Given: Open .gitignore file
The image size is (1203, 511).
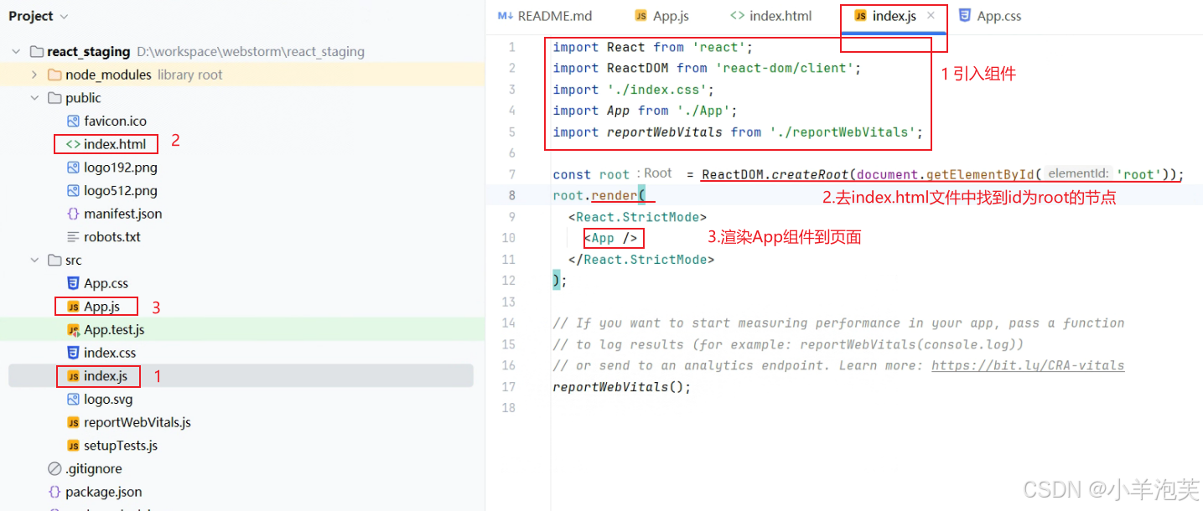Looking at the screenshot, I should pyautogui.click(x=94, y=469).
